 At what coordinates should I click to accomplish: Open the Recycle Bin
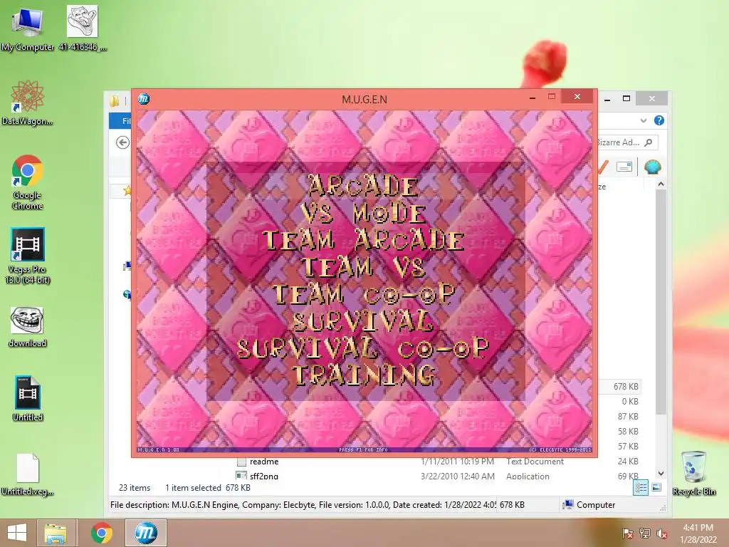tap(693, 473)
